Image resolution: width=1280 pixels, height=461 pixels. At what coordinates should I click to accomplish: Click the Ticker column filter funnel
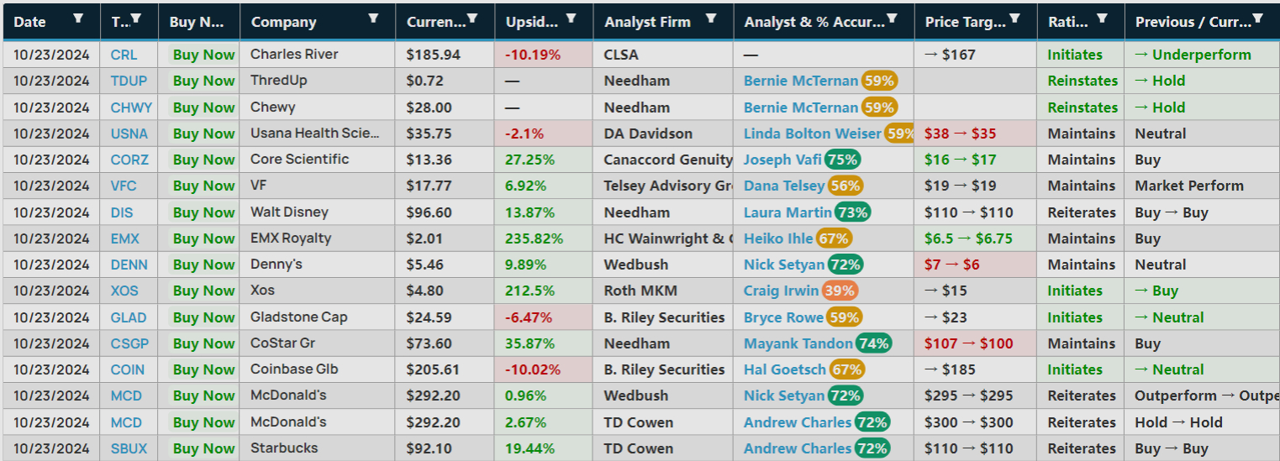tap(136, 18)
